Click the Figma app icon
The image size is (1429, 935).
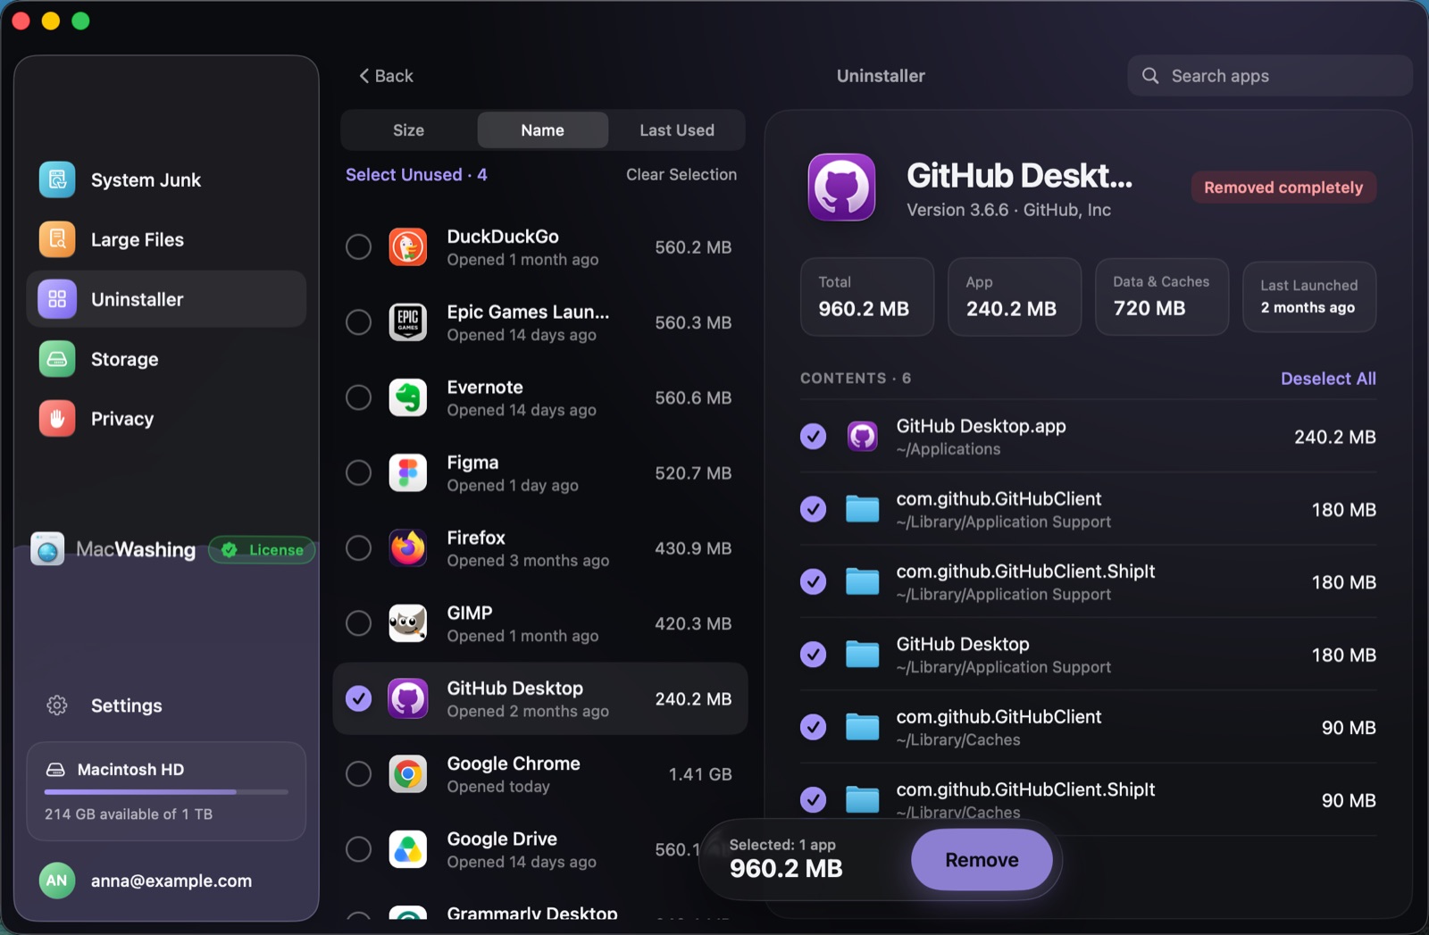(x=408, y=473)
